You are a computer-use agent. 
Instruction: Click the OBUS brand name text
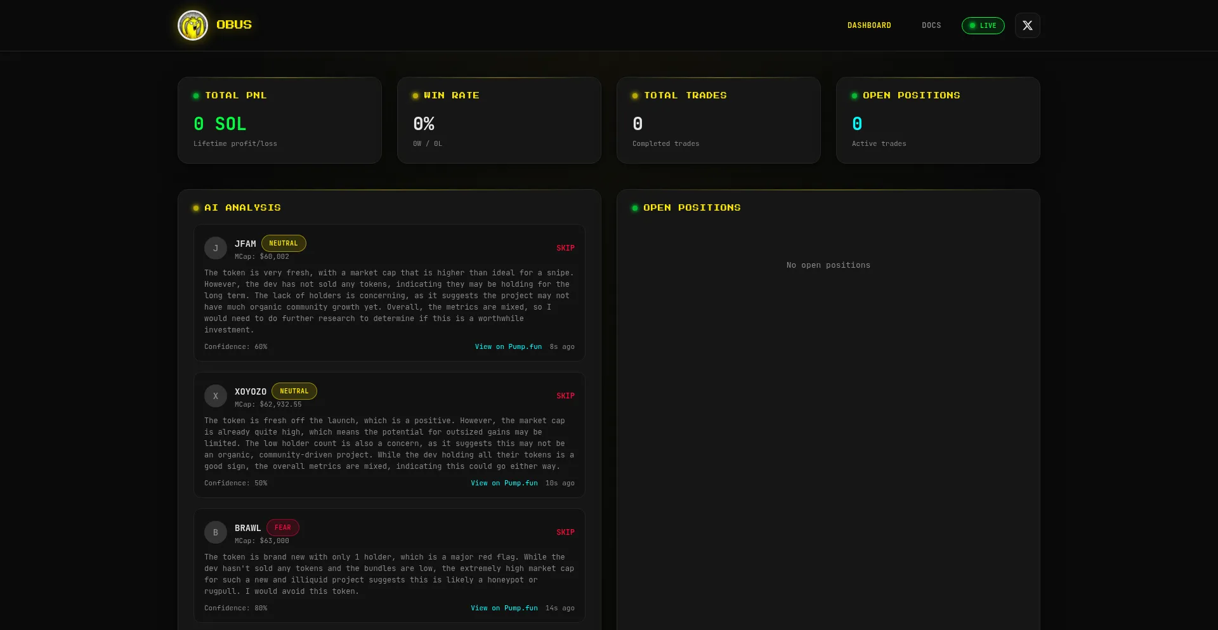(234, 25)
